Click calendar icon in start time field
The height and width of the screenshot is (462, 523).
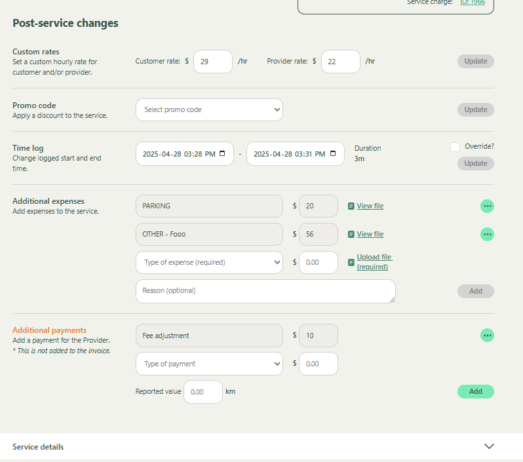(222, 154)
